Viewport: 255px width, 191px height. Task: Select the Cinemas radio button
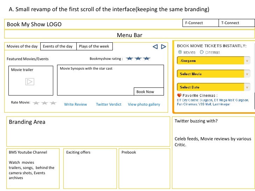coord(202,52)
